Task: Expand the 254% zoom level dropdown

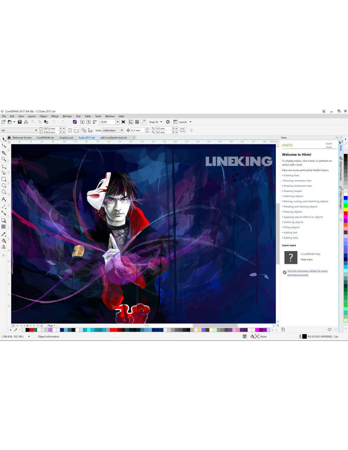Action: (118, 122)
